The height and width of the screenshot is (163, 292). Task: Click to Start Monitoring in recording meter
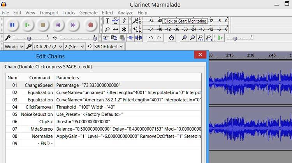(184, 21)
